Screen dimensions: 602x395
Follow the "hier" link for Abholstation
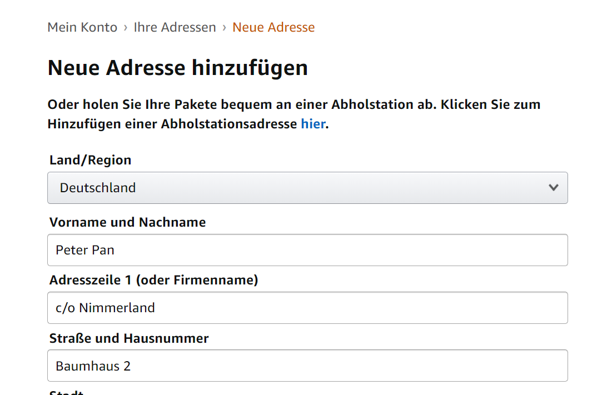(x=313, y=123)
